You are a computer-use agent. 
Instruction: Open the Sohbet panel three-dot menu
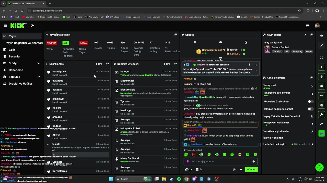point(257,35)
